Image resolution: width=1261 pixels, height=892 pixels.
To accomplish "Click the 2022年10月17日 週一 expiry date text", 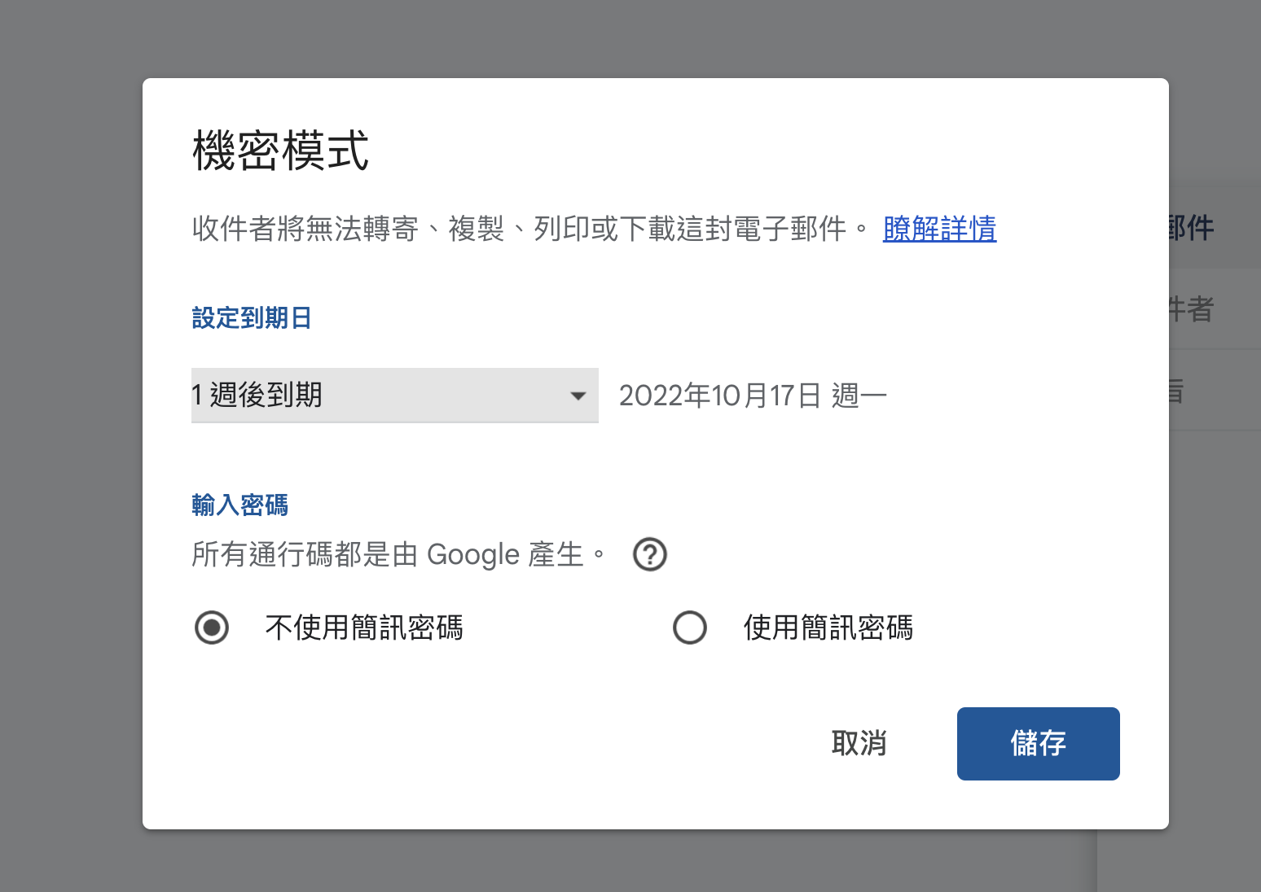I will [753, 396].
